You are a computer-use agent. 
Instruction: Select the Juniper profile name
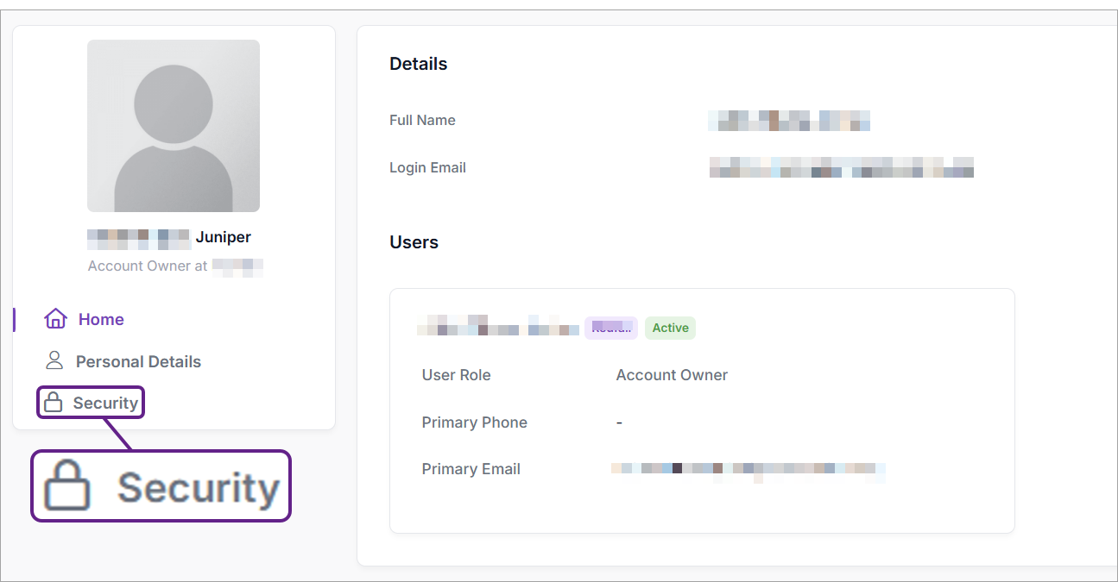pyautogui.click(x=223, y=237)
